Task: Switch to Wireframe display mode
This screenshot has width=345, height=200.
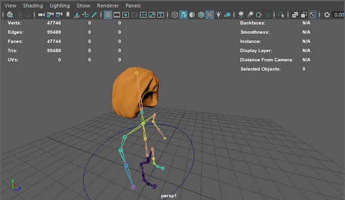Action: [x=175, y=15]
